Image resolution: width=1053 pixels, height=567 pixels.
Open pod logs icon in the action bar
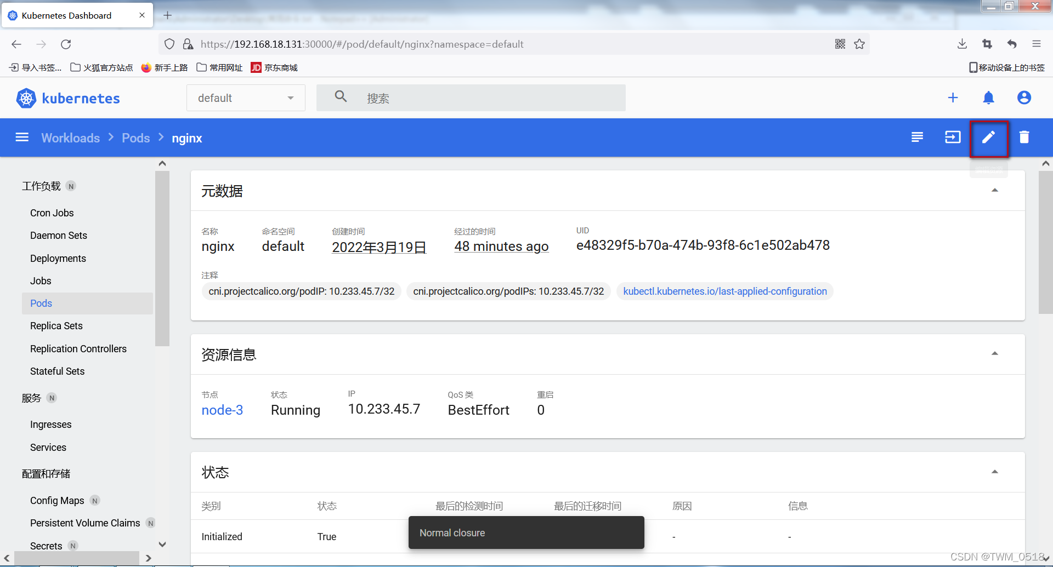pyautogui.click(x=917, y=138)
